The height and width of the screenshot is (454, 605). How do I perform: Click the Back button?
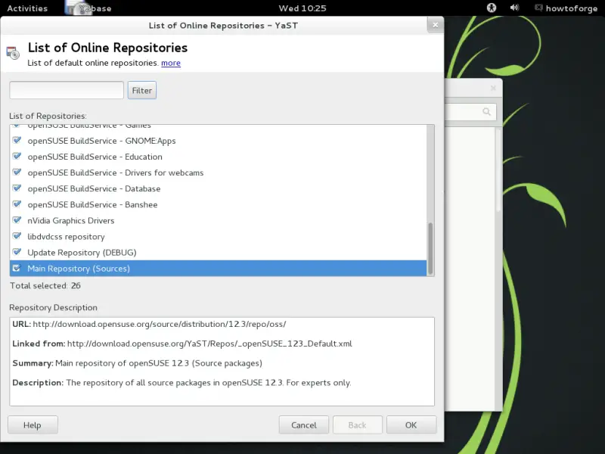click(x=357, y=424)
